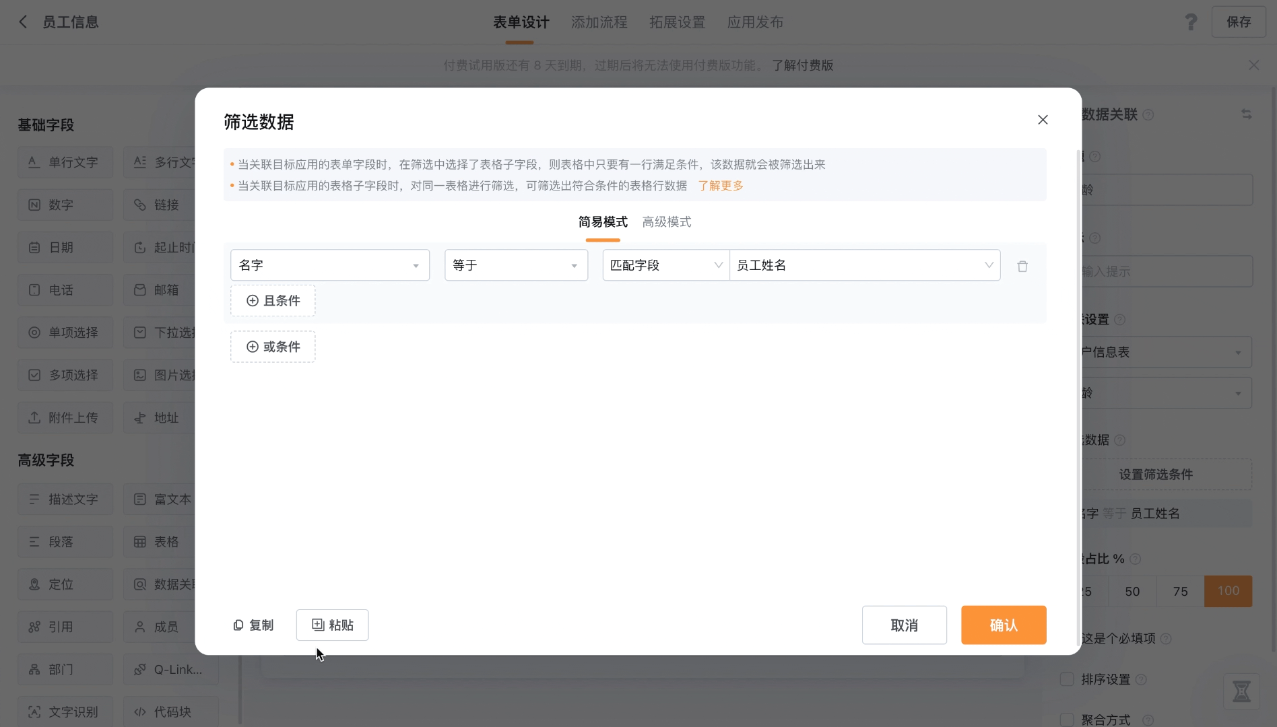Click the 输入提示 input field
The width and height of the screenshot is (1277, 727).
tap(1167, 271)
